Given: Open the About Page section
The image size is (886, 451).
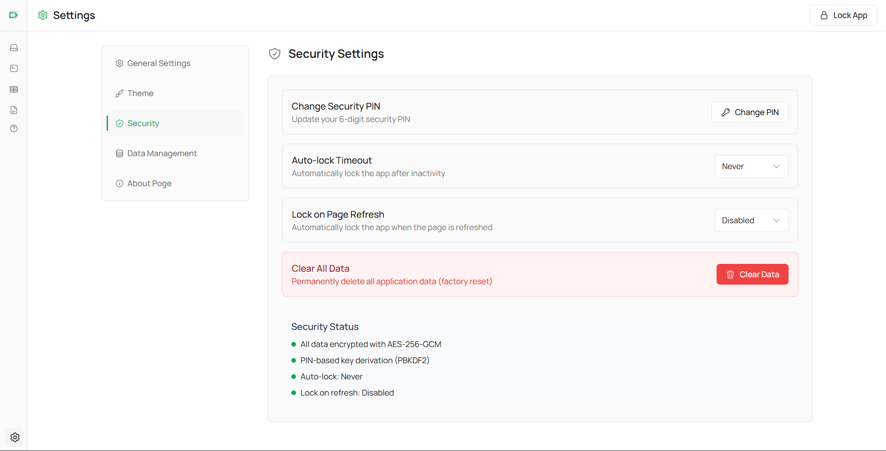Looking at the screenshot, I should click(149, 183).
